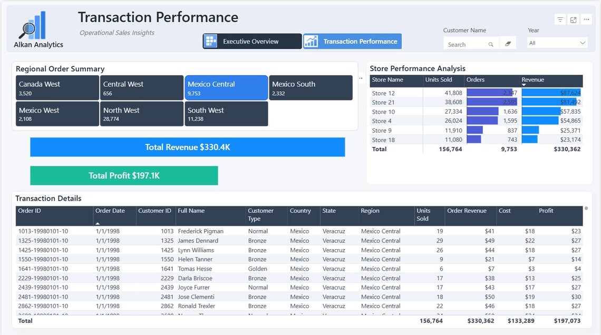Select the Canada West region tile
Viewport: 601px width, 335px height.
tap(57, 87)
